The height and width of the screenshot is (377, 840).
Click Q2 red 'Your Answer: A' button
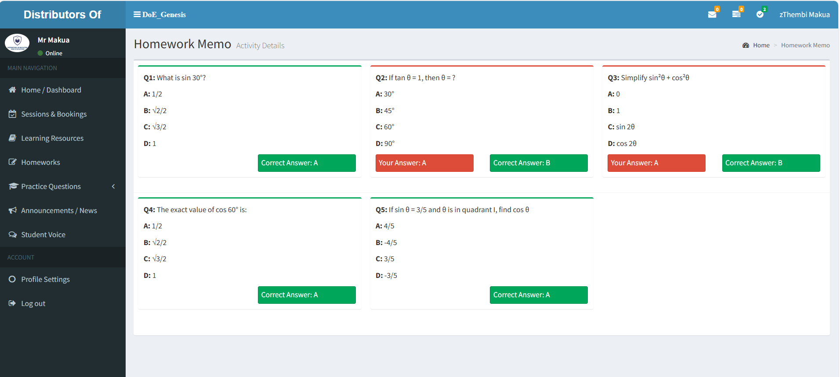click(x=424, y=163)
